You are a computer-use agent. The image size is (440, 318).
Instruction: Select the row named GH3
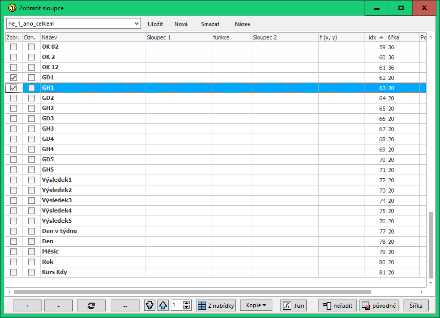tap(215, 129)
